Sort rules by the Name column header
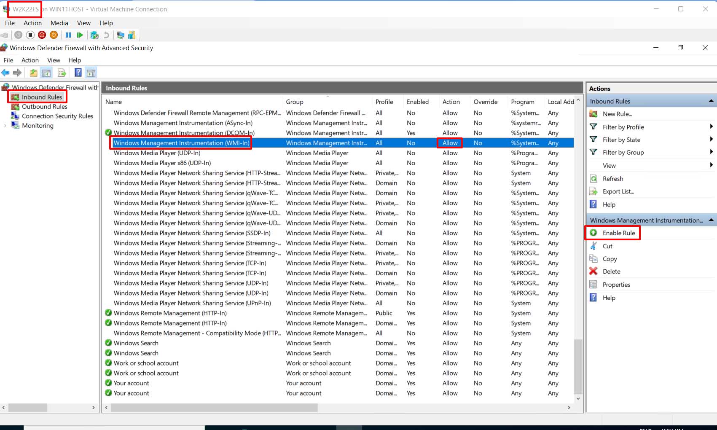Image resolution: width=717 pixels, height=430 pixels. tap(193, 102)
